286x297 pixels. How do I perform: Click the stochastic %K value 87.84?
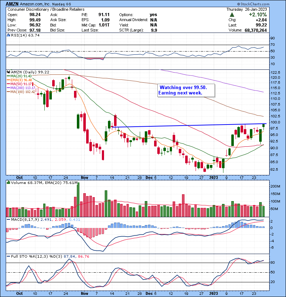(69, 257)
